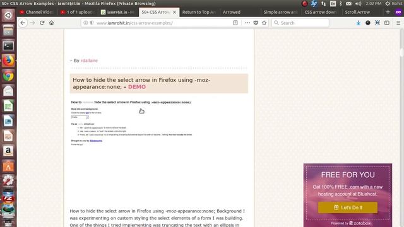
Task: Open the Downloads panel
Action: point(359,23)
